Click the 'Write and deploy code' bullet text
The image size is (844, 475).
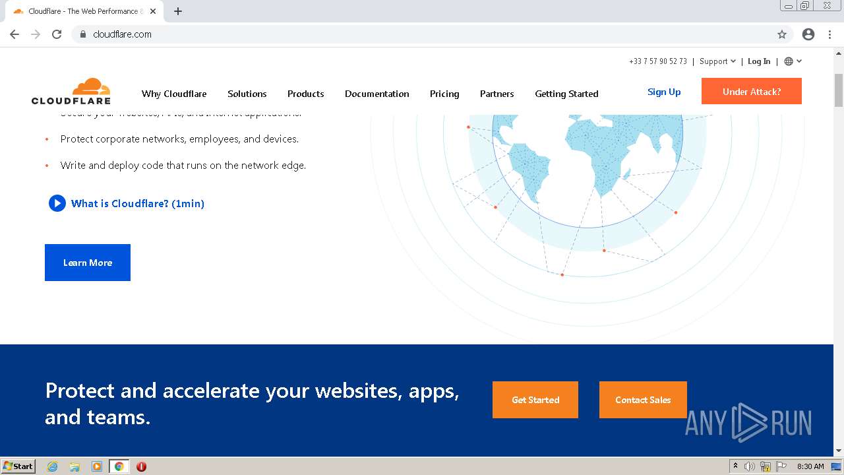pos(183,166)
